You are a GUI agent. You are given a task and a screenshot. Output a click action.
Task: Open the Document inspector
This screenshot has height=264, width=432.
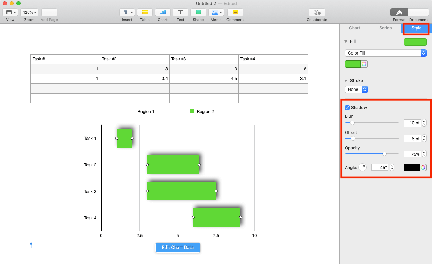click(418, 12)
